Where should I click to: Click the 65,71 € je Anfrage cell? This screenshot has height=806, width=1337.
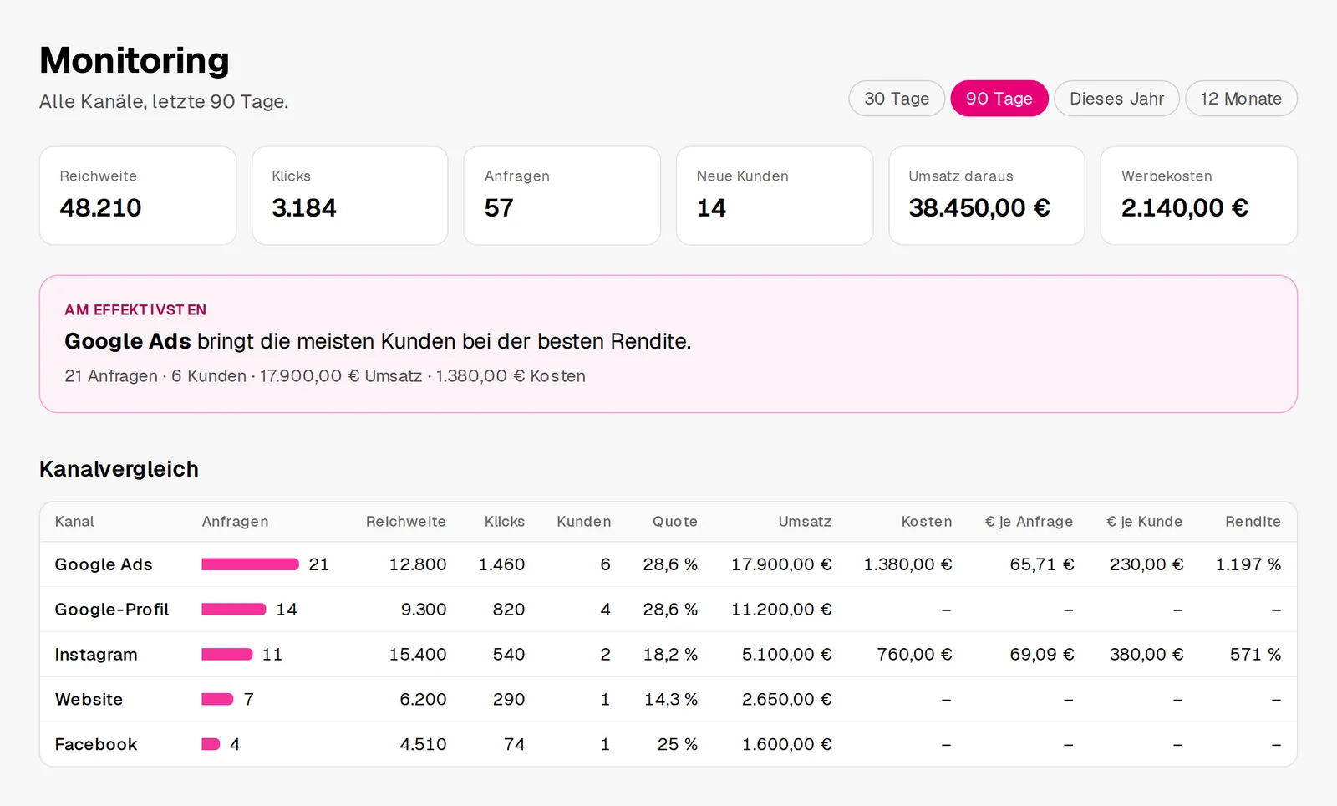(1042, 564)
